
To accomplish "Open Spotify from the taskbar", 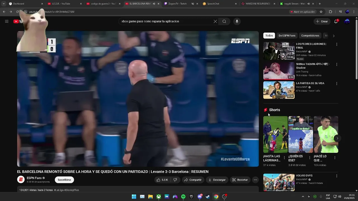I will tap(183, 197).
